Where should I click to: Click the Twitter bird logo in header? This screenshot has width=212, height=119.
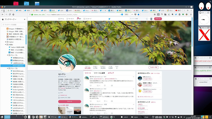coord(109,19)
